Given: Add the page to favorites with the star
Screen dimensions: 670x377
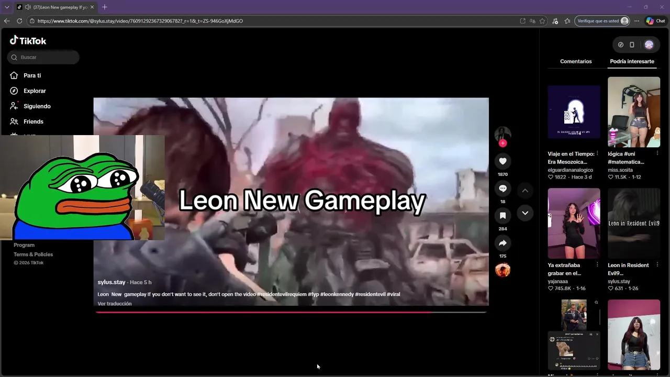Looking at the screenshot, I should click(542, 21).
